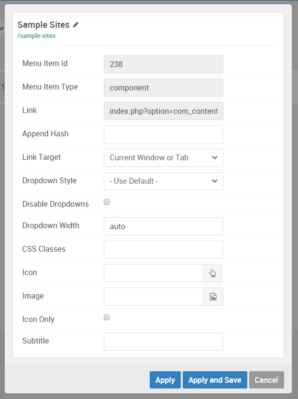This screenshot has width=298, height=399.
Task: Enable the Icon Only checkbox
Action: pos(107,317)
